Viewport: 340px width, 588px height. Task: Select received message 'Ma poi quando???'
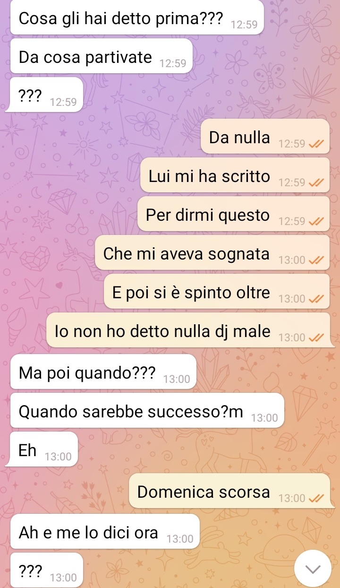click(103, 372)
